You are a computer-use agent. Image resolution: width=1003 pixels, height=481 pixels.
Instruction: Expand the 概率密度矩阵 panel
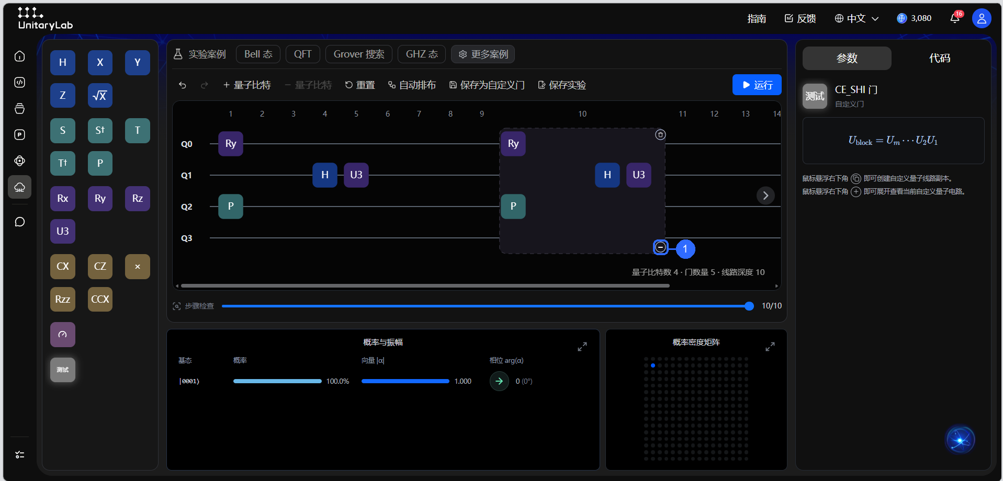(x=770, y=347)
